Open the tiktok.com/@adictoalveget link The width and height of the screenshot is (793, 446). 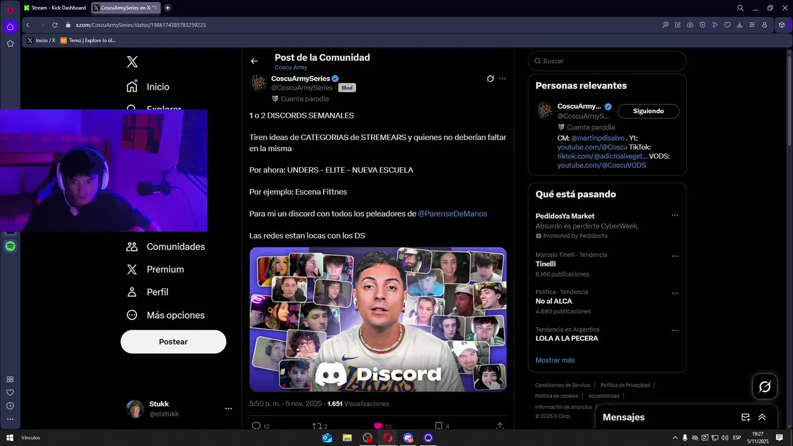602,156
